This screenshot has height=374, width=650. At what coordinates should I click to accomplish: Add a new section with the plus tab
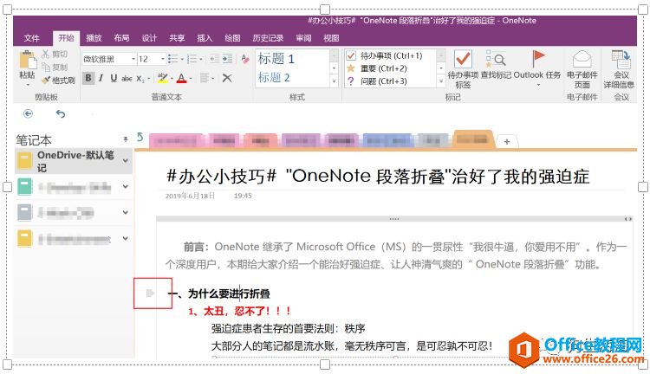click(x=507, y=142)
